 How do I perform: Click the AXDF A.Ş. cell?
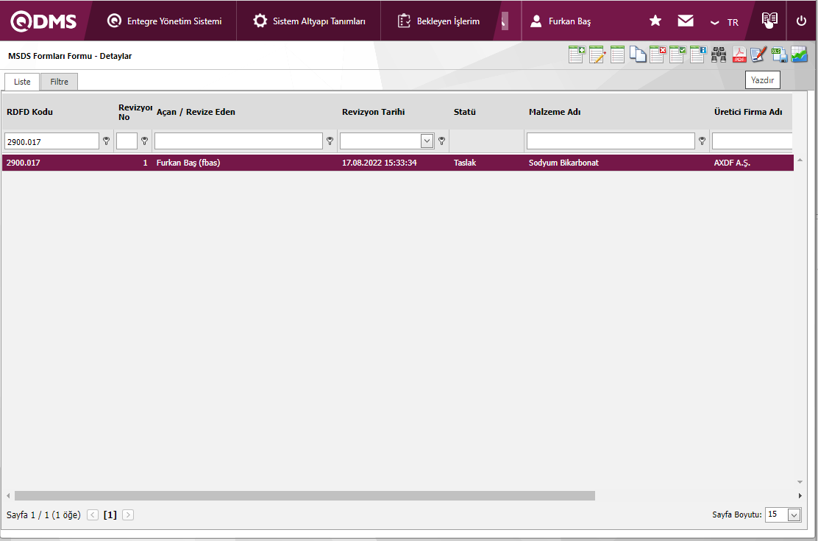point(733,163)
